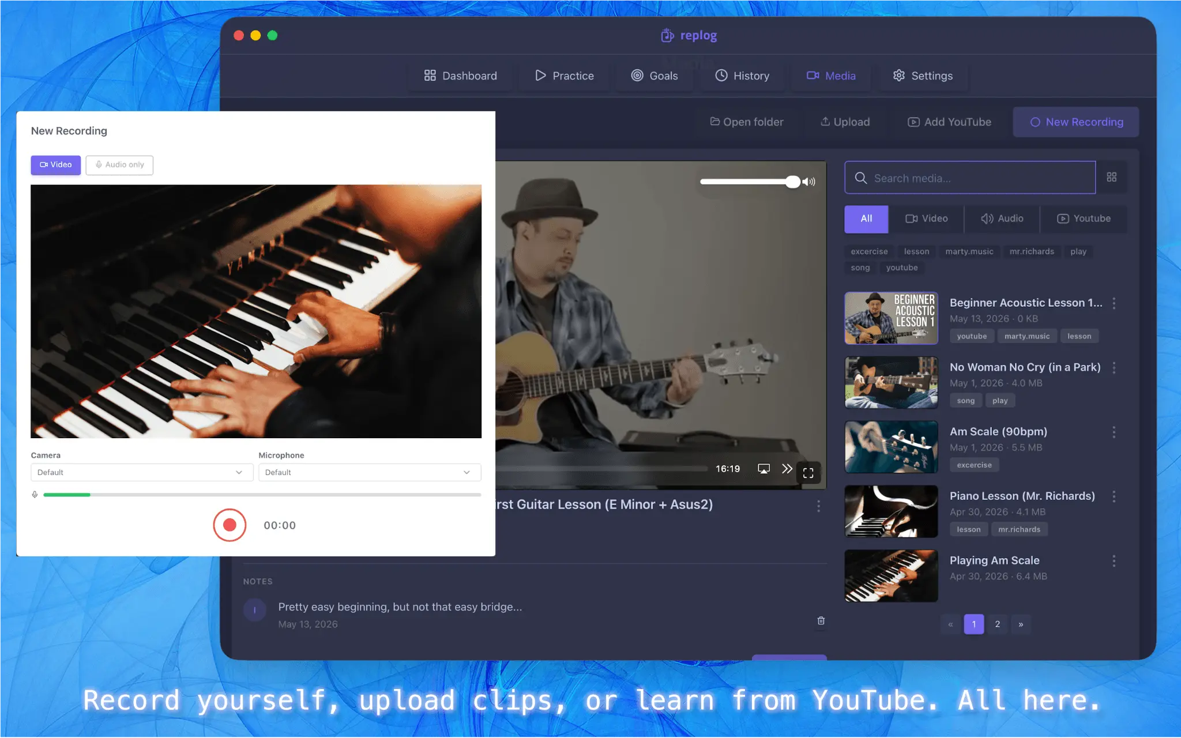The width and height of the screenshot is (1181, 738).
Task: Click the microphone level bar
Action: pyautogui.click(x=262, y=495)
